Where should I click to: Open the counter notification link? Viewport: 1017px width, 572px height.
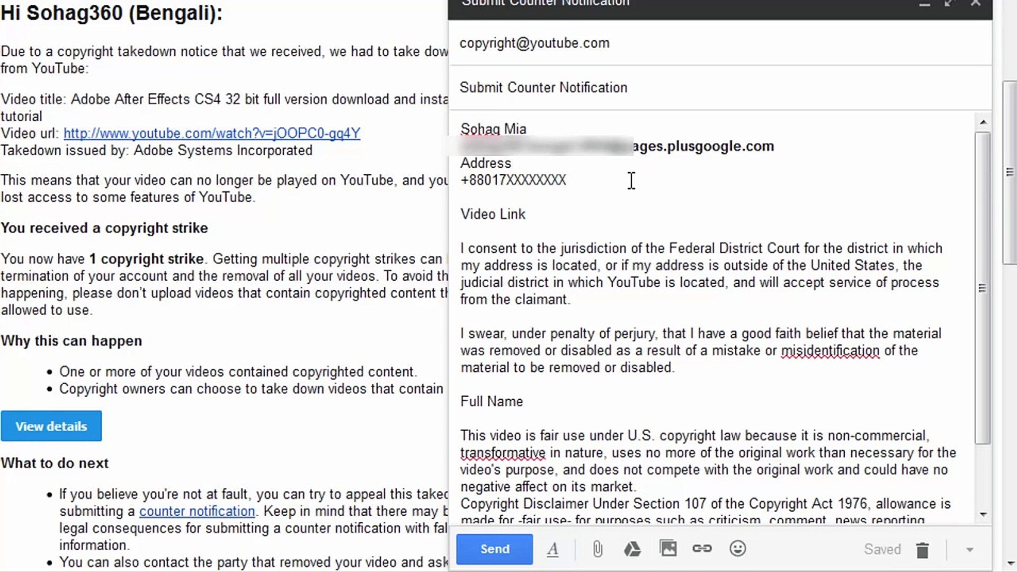click(197, 511)
